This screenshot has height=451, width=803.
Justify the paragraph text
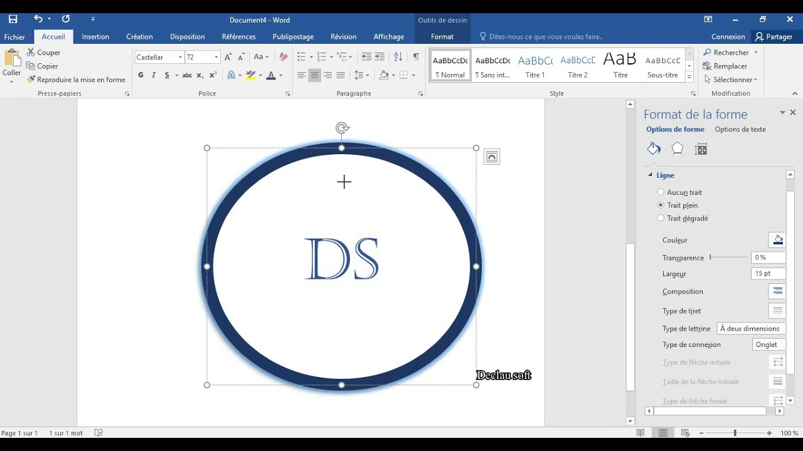(341, 75)
